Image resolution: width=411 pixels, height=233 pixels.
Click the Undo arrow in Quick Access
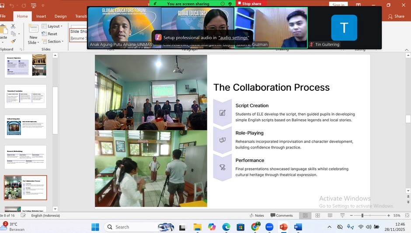point(12,6)
